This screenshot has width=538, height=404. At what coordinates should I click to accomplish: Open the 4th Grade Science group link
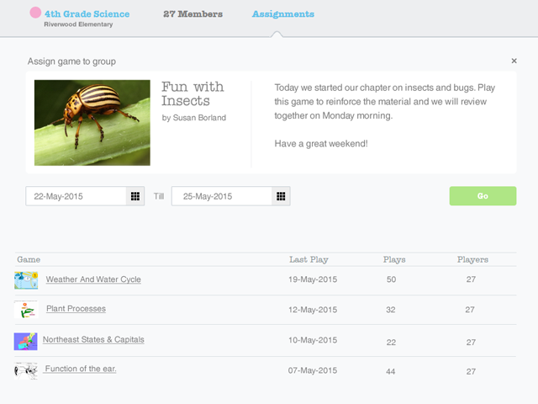point(87,14)
